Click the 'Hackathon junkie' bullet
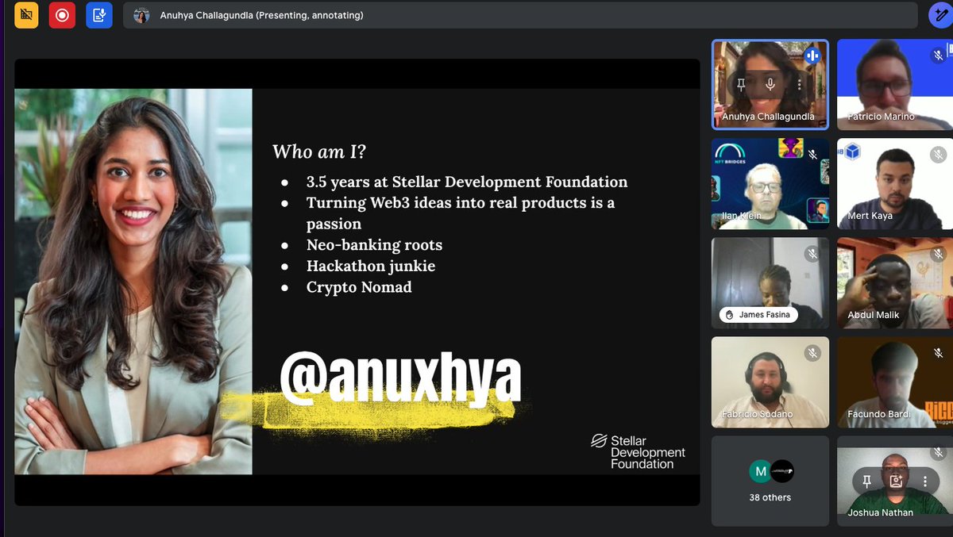The image size is (953, 537). pos(371,266)
